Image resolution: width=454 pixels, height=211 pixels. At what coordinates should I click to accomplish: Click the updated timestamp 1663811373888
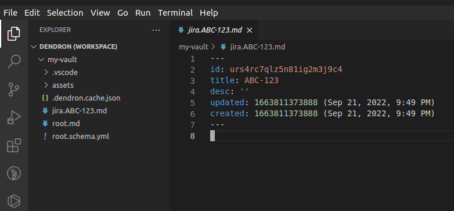click(286, 103)
